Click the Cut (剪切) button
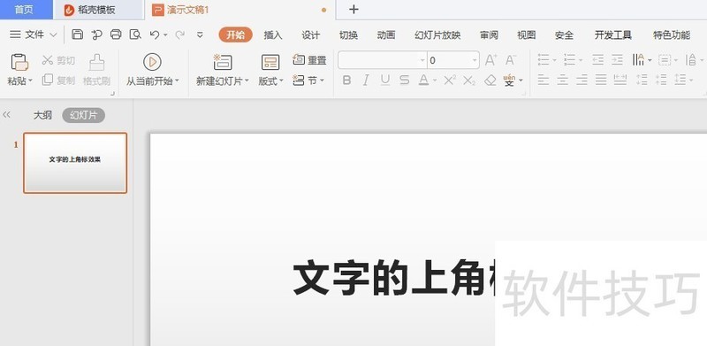Screen dimensions: 707x346 (58, 60)
